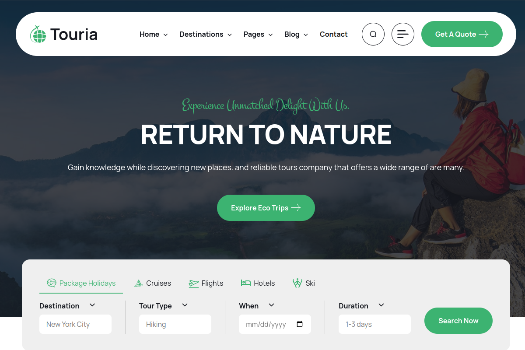
Task: Select the Flights airplane icon
Action: [x=194, y=283]
